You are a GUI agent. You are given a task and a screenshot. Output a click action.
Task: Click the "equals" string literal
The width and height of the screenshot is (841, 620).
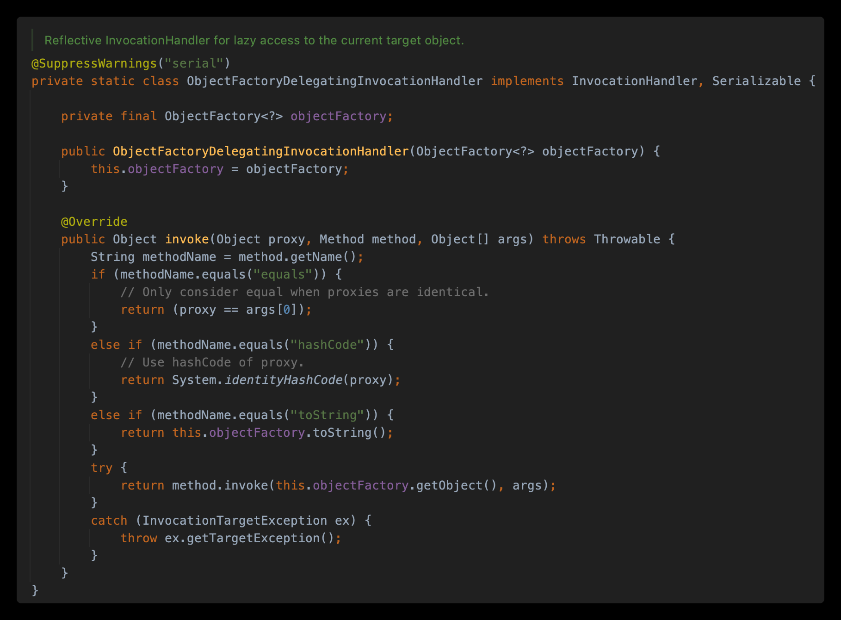click(x=283, y=274)
